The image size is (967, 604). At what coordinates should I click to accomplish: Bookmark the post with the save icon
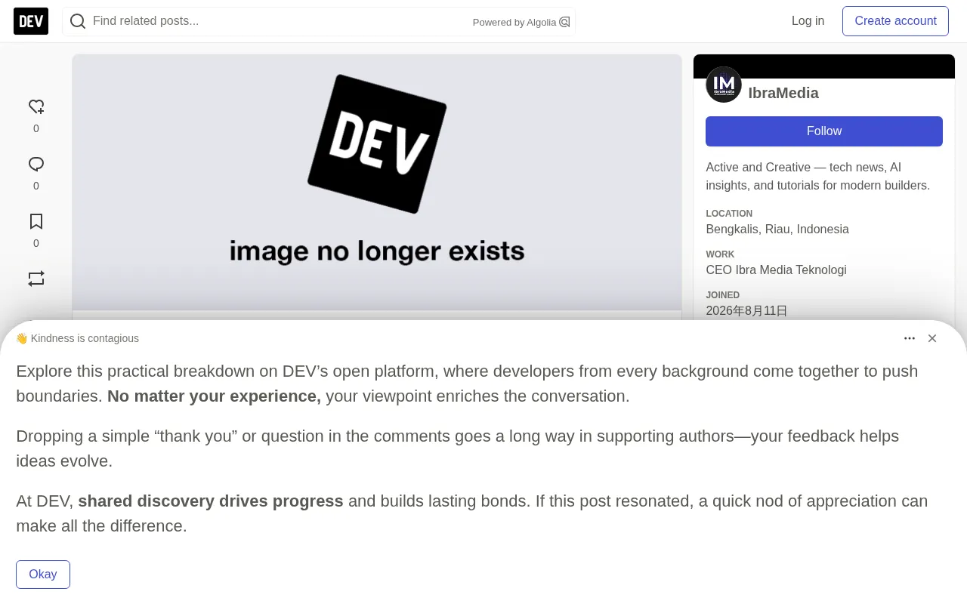point(36,222)
